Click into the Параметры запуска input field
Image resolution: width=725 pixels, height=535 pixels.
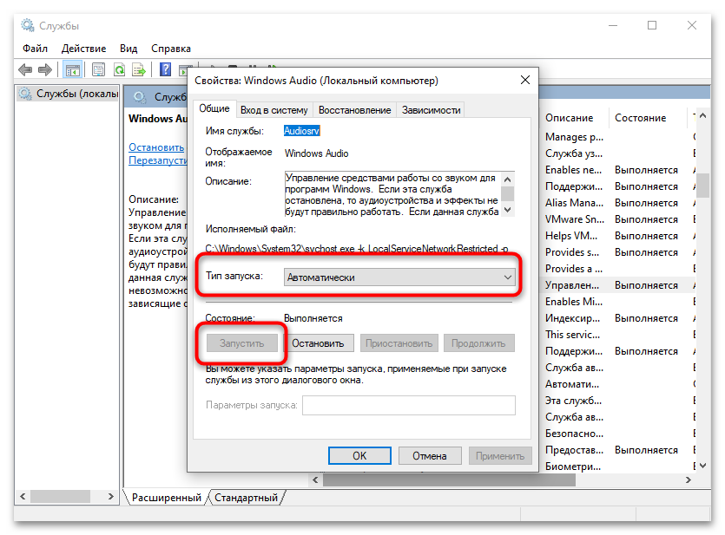(x=409, y=405)
